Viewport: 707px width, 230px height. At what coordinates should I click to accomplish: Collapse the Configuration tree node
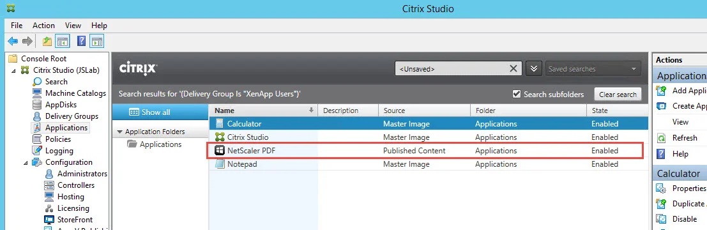[26, 162]
